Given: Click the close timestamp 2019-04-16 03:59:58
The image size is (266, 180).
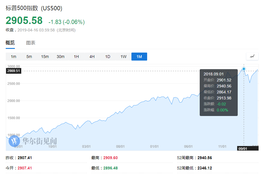Looking at the screenshot, I should point(36,30).
